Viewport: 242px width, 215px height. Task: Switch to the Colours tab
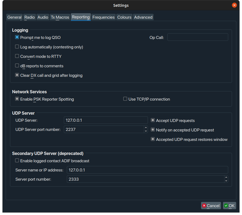[x=124, y=17]
